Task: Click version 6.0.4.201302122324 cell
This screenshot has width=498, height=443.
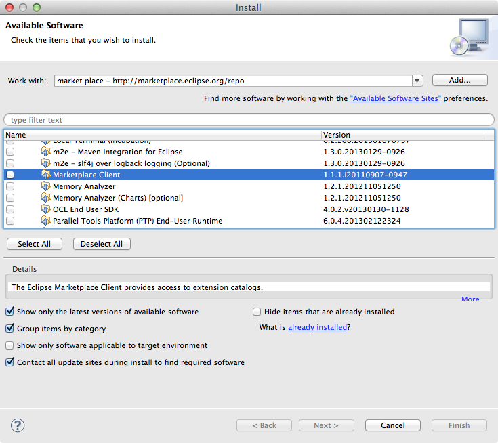Action: [362, 221]
